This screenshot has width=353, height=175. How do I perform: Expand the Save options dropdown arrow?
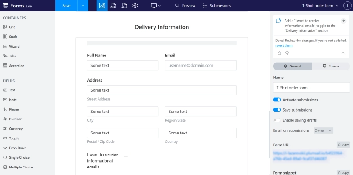[83, 6]
